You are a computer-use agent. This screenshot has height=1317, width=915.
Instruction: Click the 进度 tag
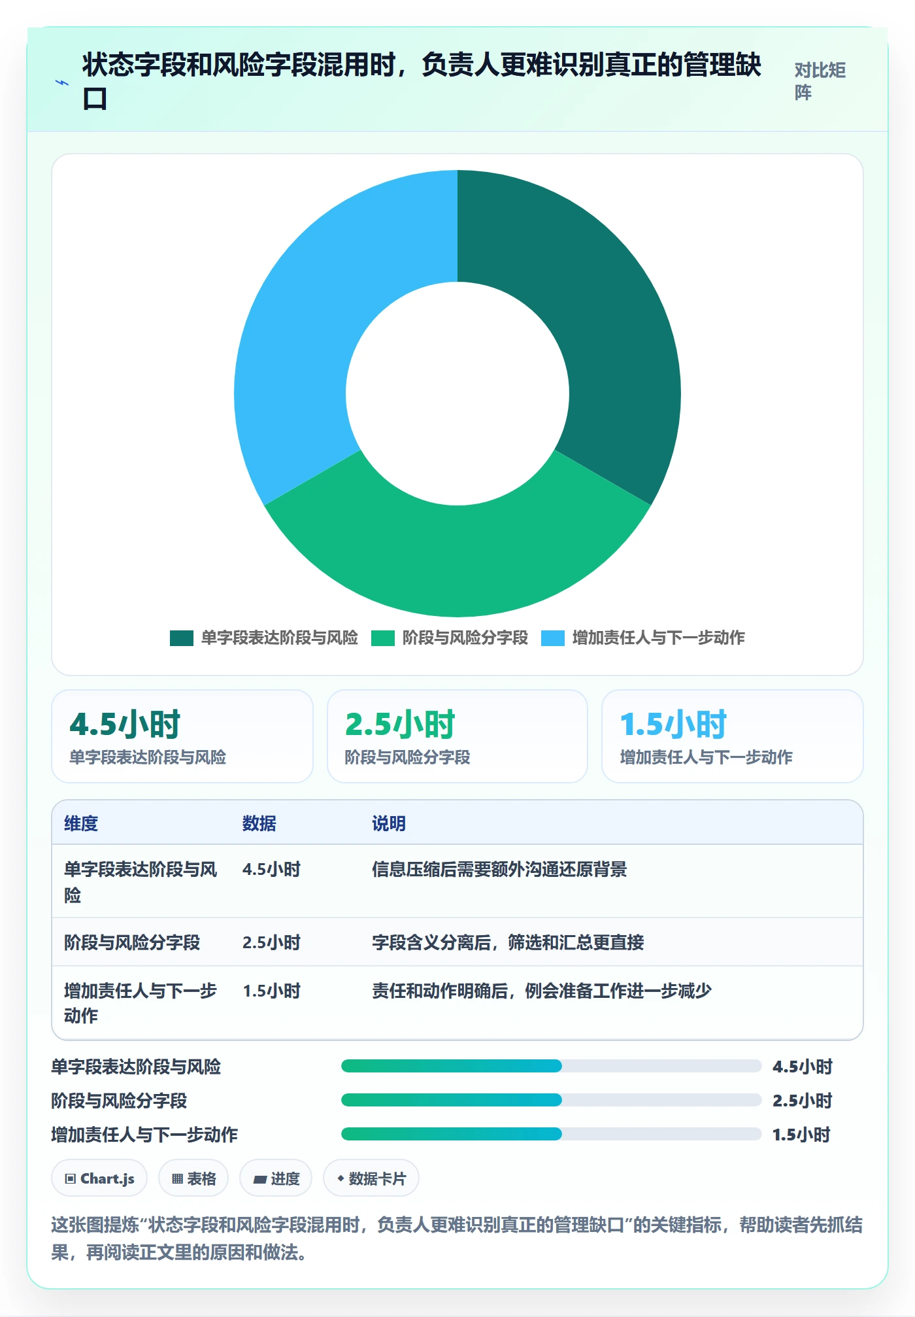pyautogui.click(x=276, y=1178)
